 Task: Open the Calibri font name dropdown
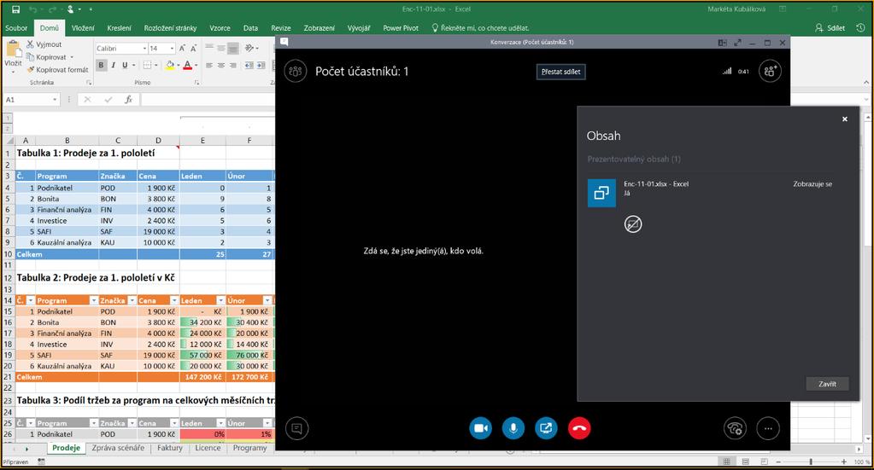(x=144, y=49)
